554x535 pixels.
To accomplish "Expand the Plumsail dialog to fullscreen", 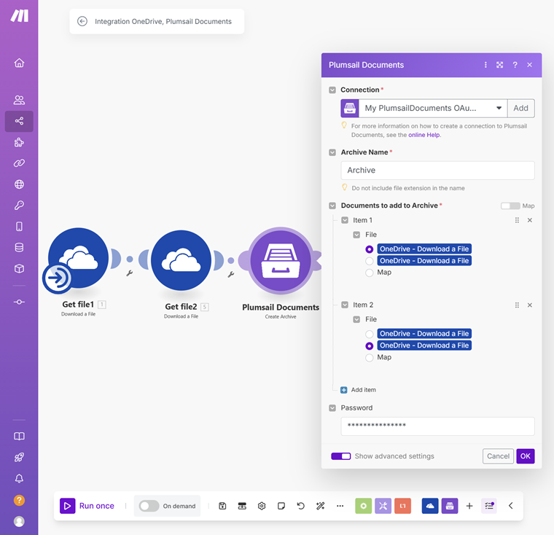I will pyautogui.click(x=499, y=65).
